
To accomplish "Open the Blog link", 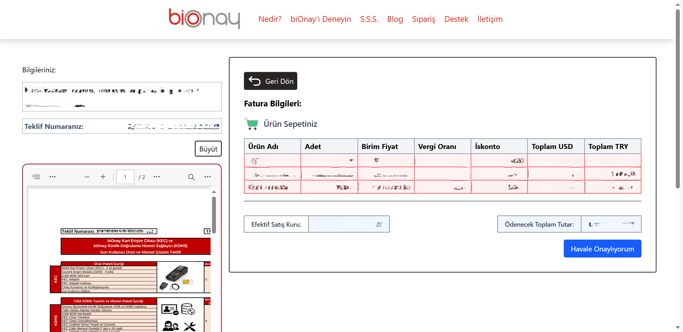I will pyautogui.click(x=395, y=19).
